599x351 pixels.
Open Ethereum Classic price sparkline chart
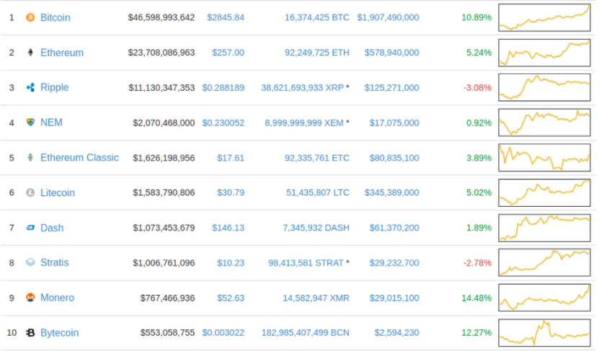tap(544, 158)
